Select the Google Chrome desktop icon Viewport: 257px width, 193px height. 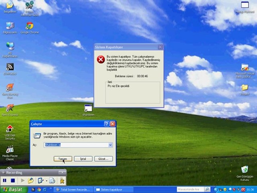tap(29, 28)
